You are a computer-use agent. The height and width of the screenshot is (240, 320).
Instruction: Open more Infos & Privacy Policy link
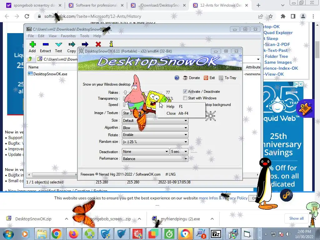point(223,198)
